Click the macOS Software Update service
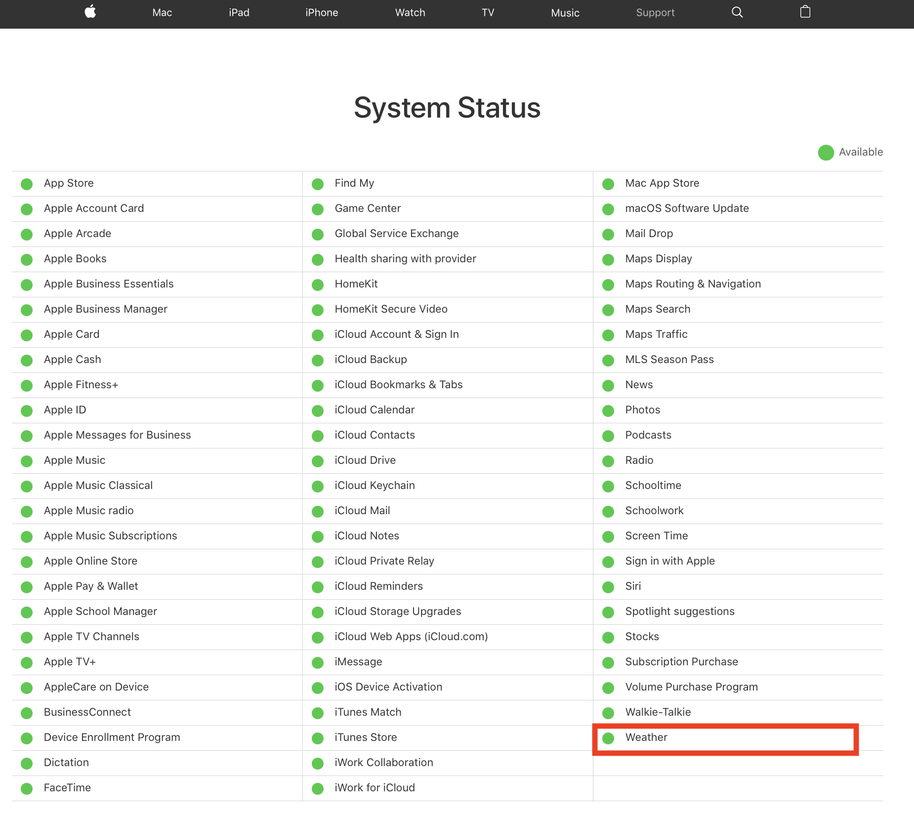 click(x=687, y=208)
